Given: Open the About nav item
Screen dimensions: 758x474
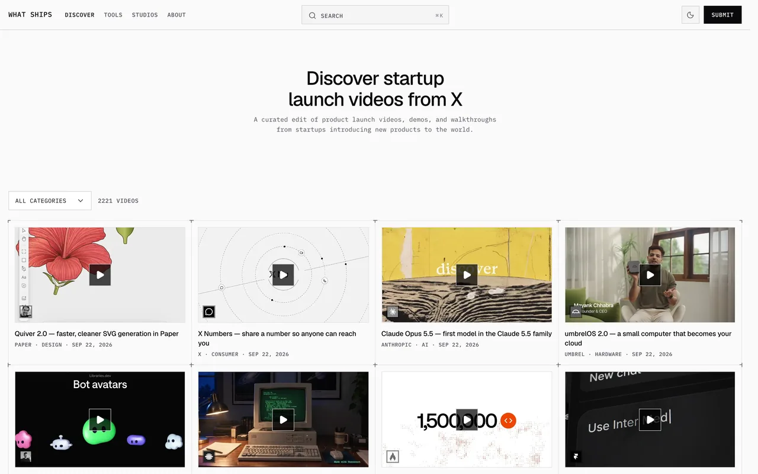Looking at the screenshot, I should click(x=176, y=15).
